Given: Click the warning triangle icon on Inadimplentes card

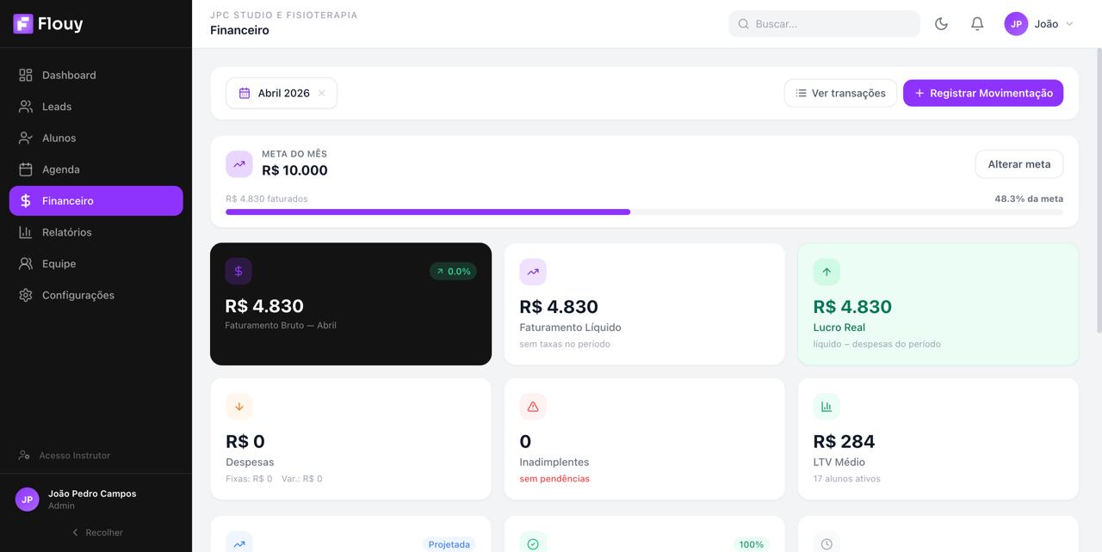Looking at the screenshot, I should 533,407.
